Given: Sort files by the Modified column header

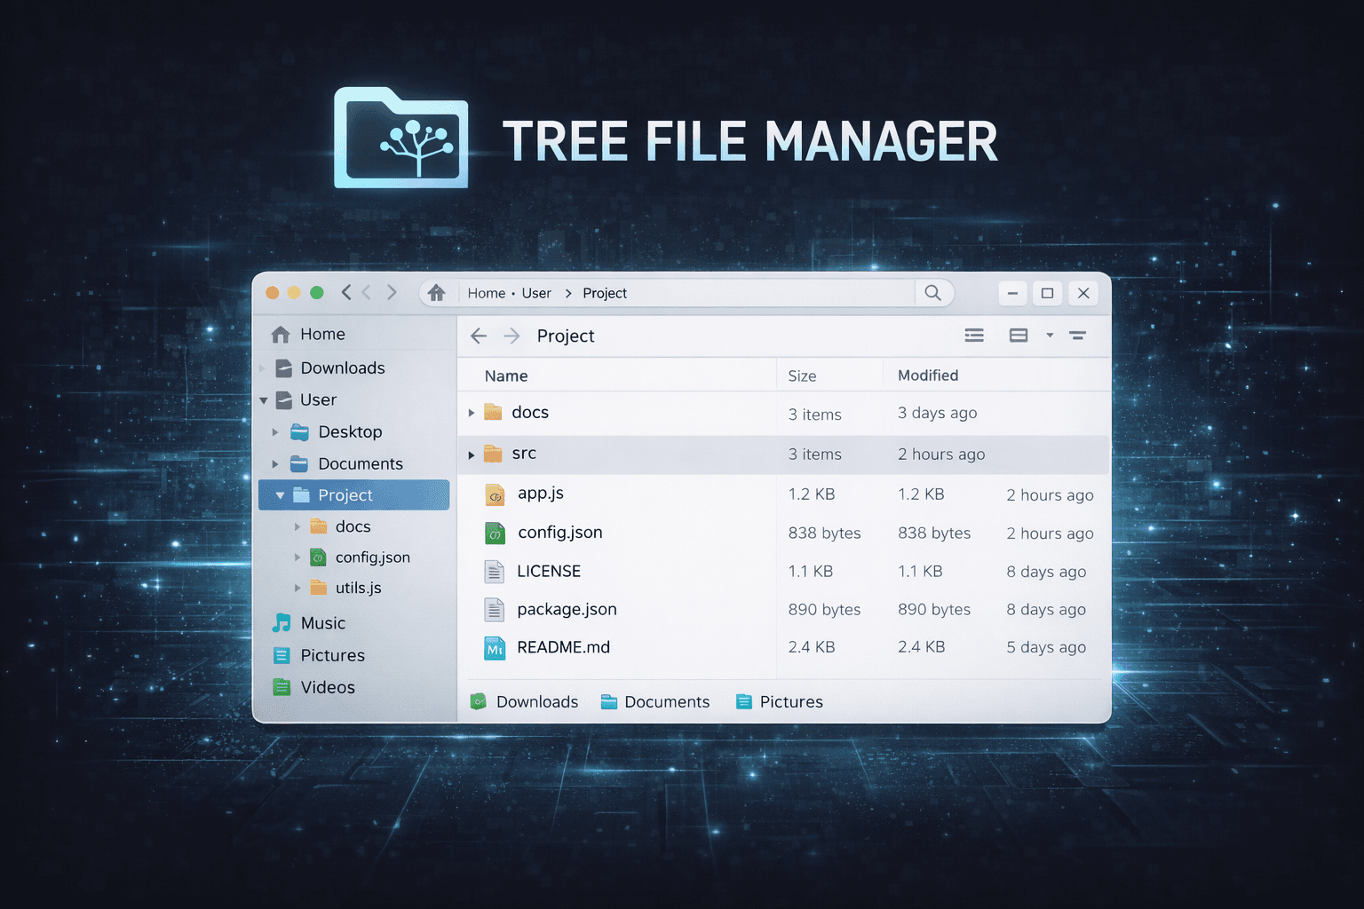Looking at the screenshot, I should click(x=927, y=375).
